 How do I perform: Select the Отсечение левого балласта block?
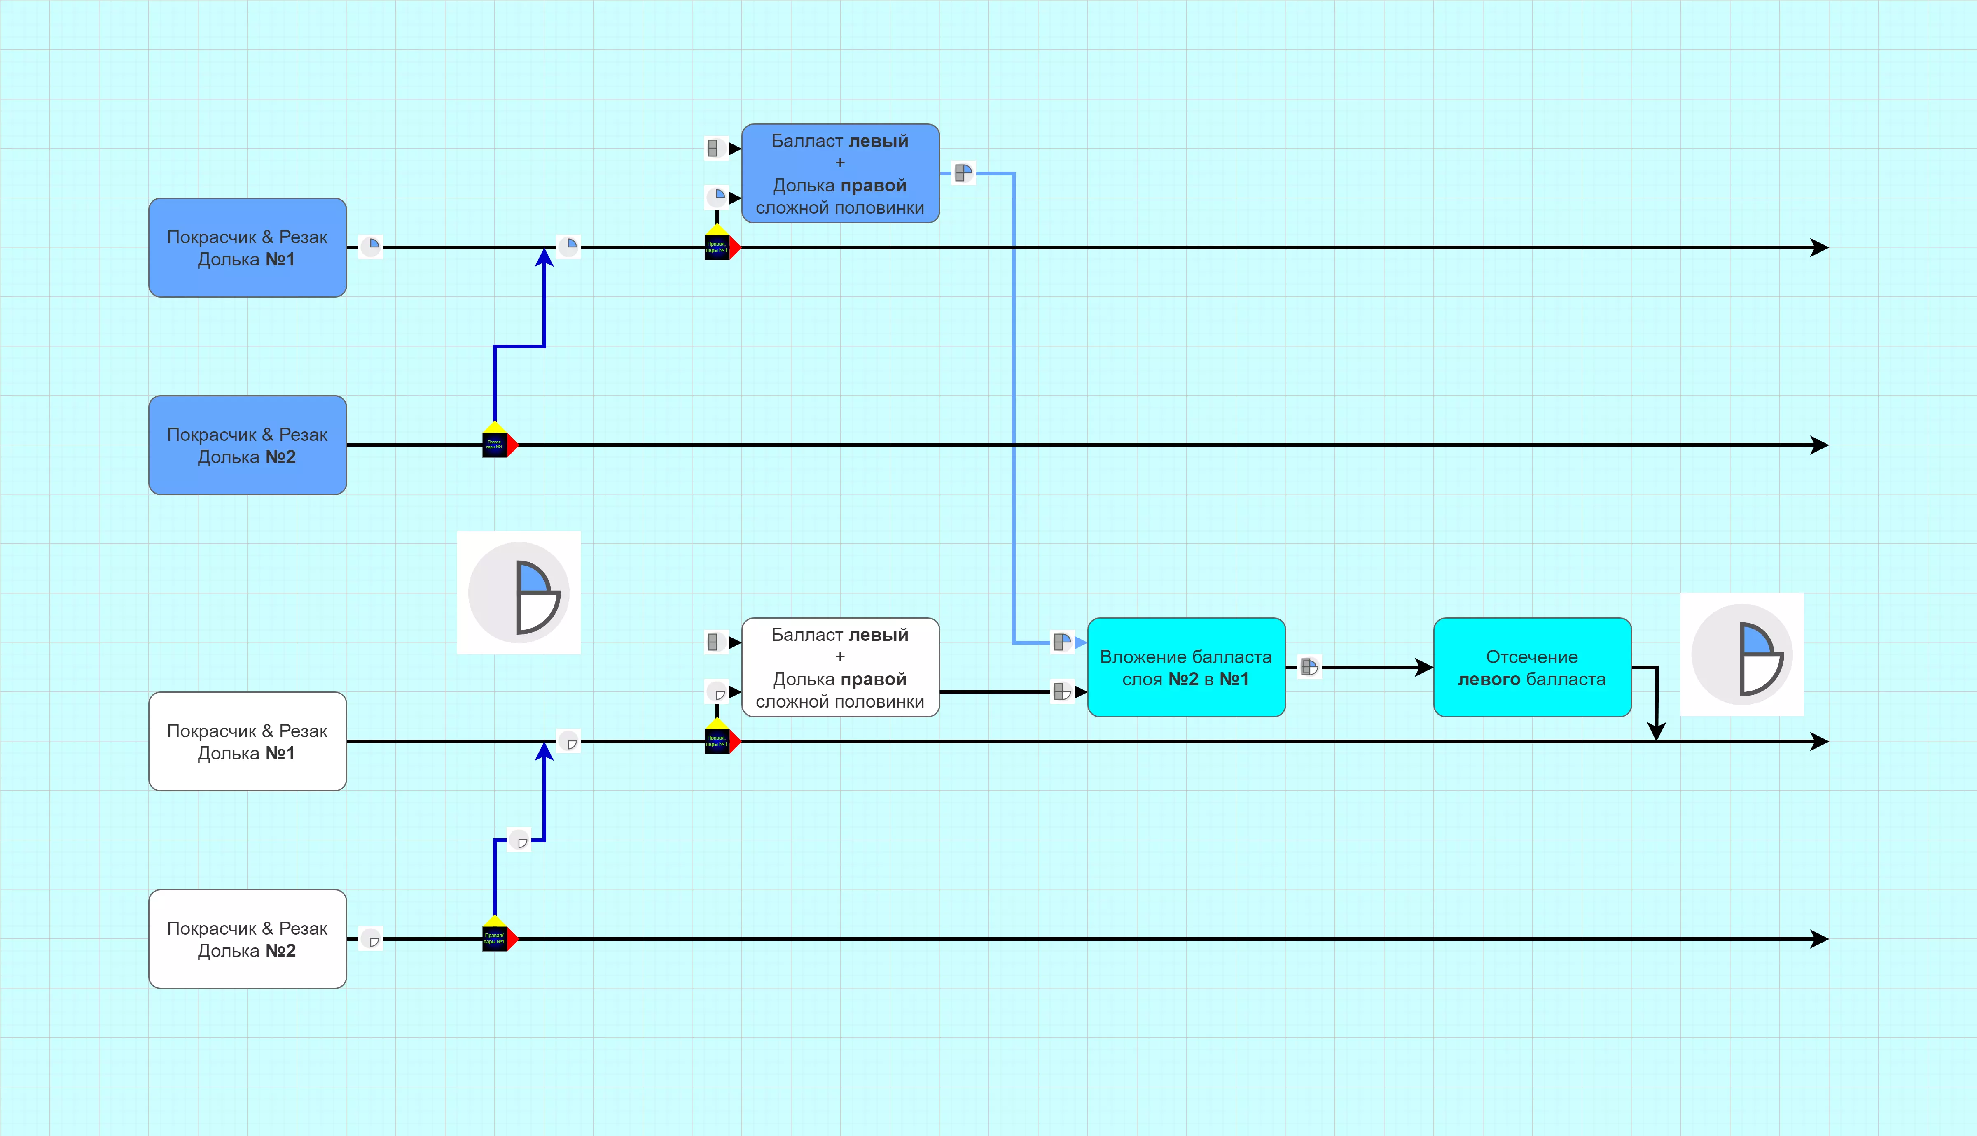[x=1531, y=667]
